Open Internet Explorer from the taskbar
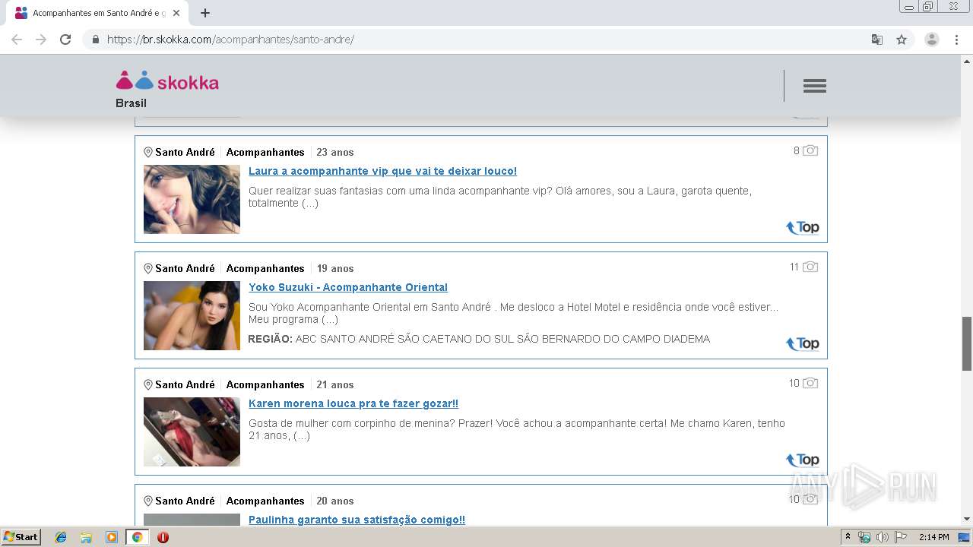Viewport: 973px width, 547px height. (61, 537)
